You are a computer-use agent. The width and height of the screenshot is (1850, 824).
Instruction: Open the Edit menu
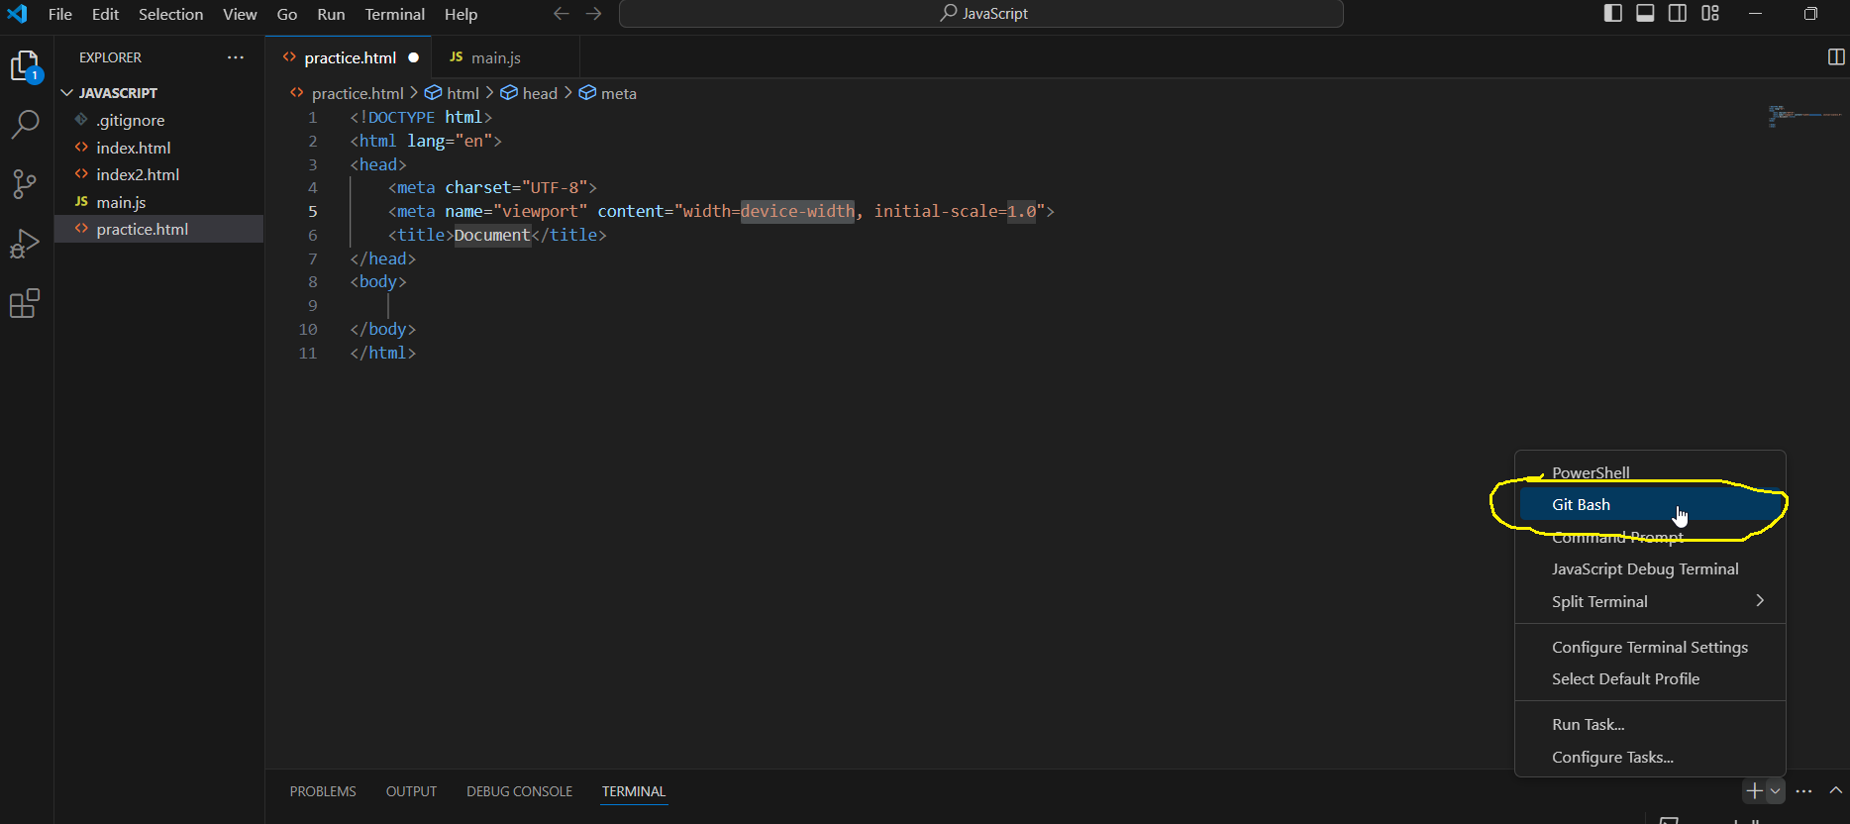click(x=105, y=14)
